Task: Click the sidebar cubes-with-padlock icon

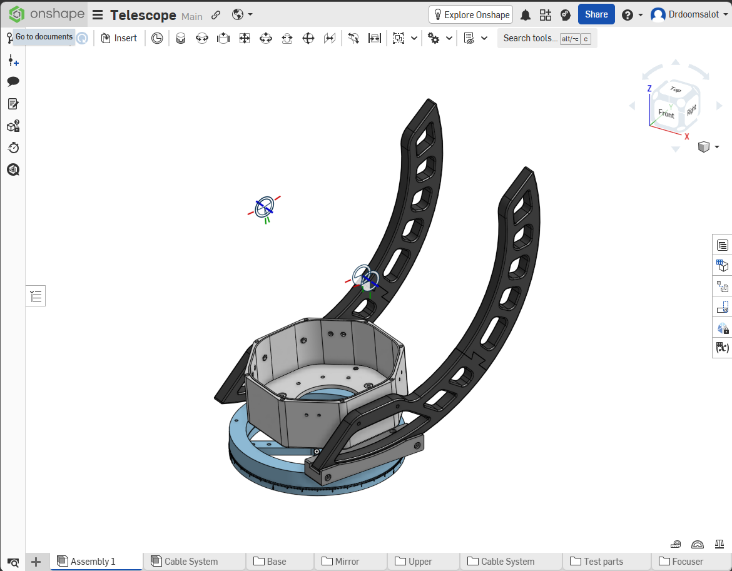Action: click(13, 126)
